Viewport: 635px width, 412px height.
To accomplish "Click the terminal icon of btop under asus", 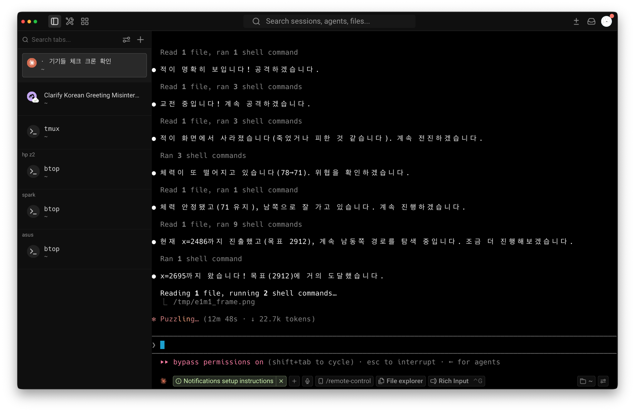I will 33,252.
